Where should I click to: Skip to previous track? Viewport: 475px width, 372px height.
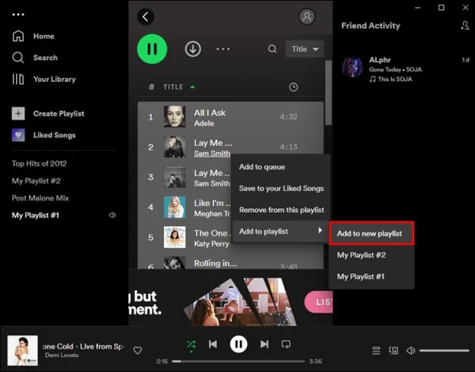pos(213,344)
